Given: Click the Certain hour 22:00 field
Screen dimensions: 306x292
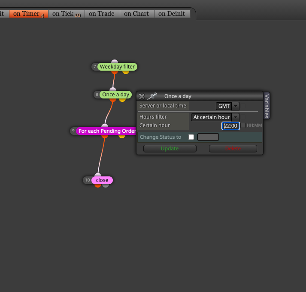Looking at the screenshot, I should point(230,126).
